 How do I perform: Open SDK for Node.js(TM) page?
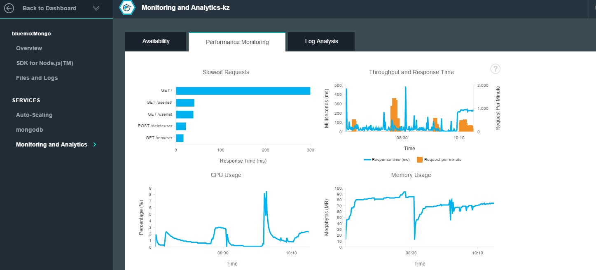[x=44, y=63]
